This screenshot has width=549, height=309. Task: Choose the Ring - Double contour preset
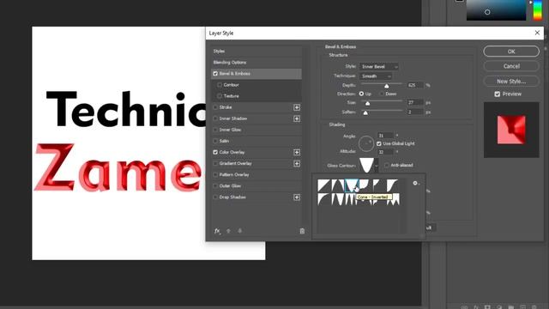(352, 199)
